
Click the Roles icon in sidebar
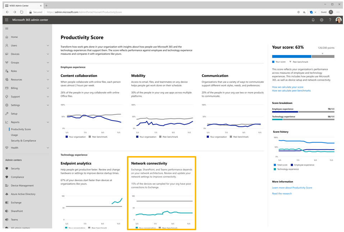[7, 71]
